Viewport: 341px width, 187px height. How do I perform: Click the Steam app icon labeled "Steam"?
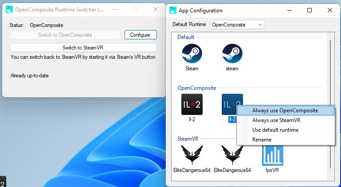coord(192,53)
